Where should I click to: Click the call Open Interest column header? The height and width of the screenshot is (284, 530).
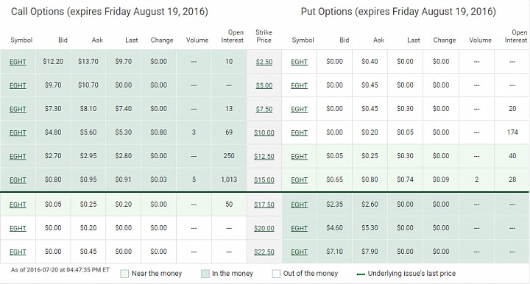232,36
